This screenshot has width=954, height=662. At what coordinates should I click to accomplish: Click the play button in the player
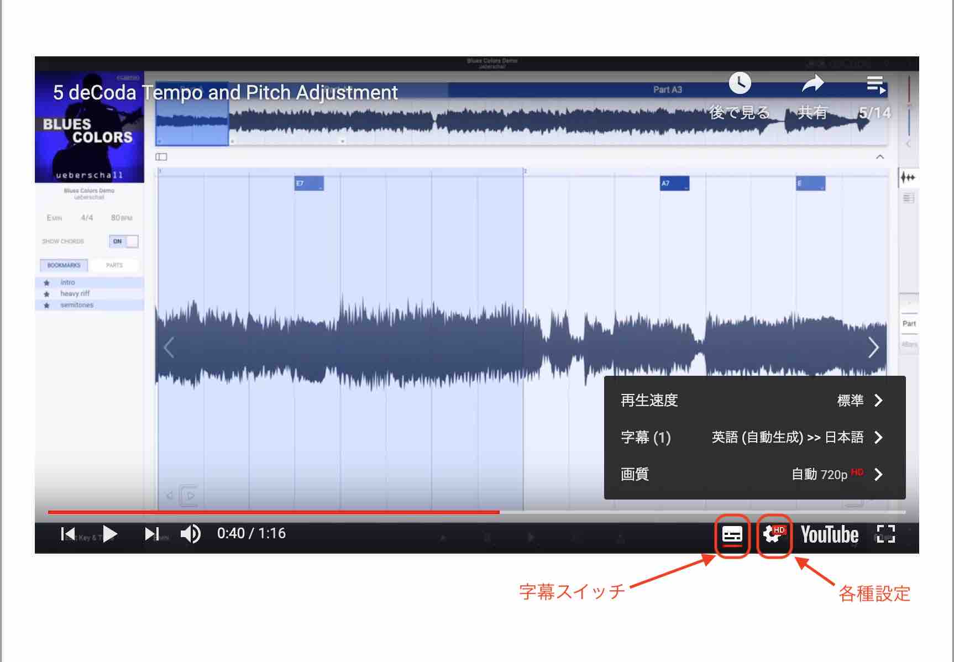[110, 534]
